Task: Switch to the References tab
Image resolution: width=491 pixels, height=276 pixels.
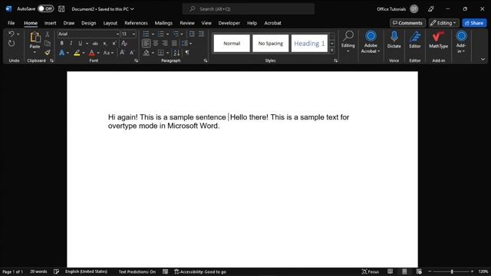Action: tap(136, 23)
